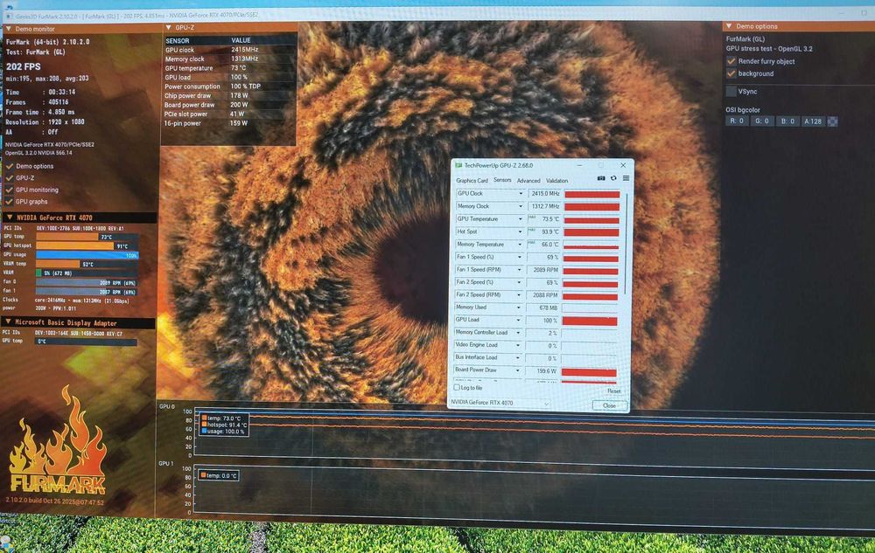Screen dimensions: 875x553
Task: Uncheck the GPU-Z overlay checkbox
Action: tap(10, 178)
